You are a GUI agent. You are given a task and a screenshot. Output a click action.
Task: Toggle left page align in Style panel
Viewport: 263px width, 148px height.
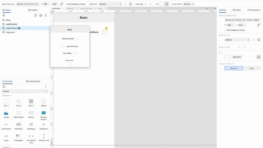point(240,47)
